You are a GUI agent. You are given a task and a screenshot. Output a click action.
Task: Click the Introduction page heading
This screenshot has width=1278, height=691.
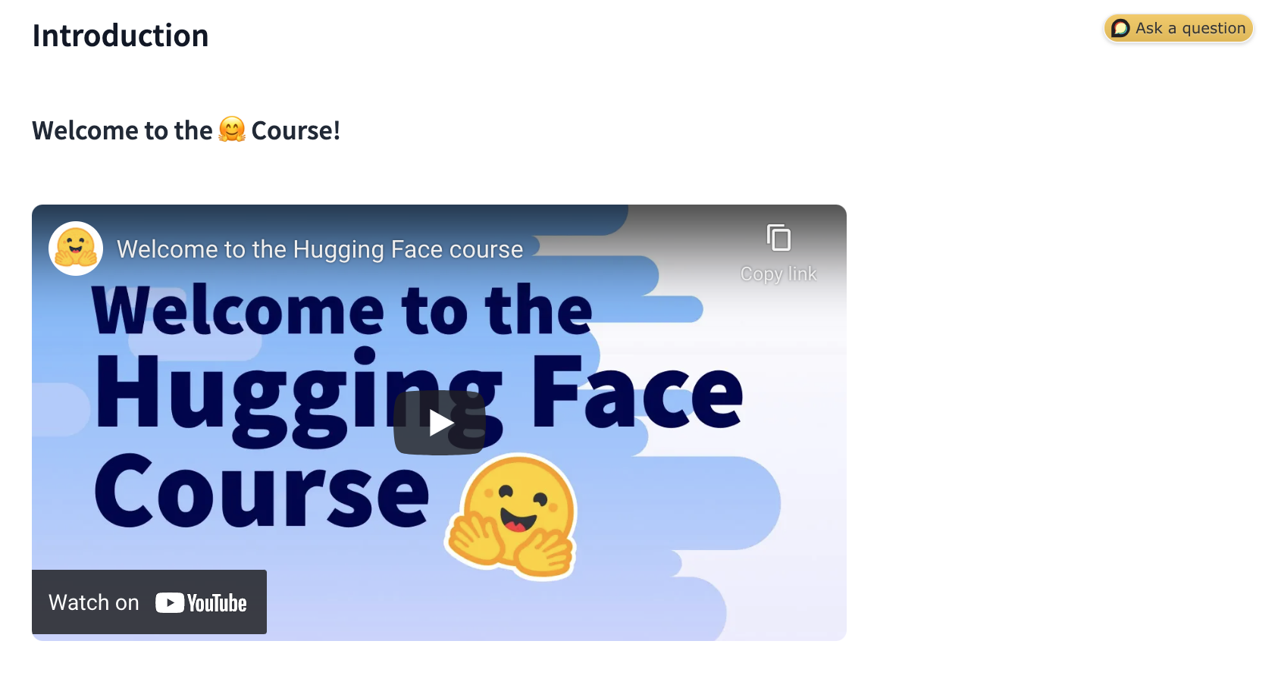(121, 36)
